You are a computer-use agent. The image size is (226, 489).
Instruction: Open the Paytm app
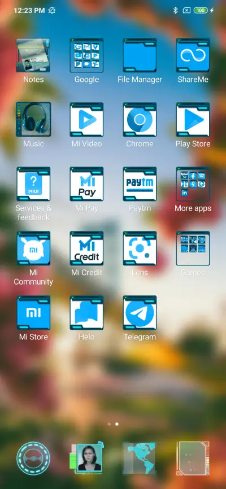[140, 184]
